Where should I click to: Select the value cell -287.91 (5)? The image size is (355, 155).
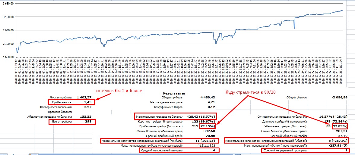[338, 145]
